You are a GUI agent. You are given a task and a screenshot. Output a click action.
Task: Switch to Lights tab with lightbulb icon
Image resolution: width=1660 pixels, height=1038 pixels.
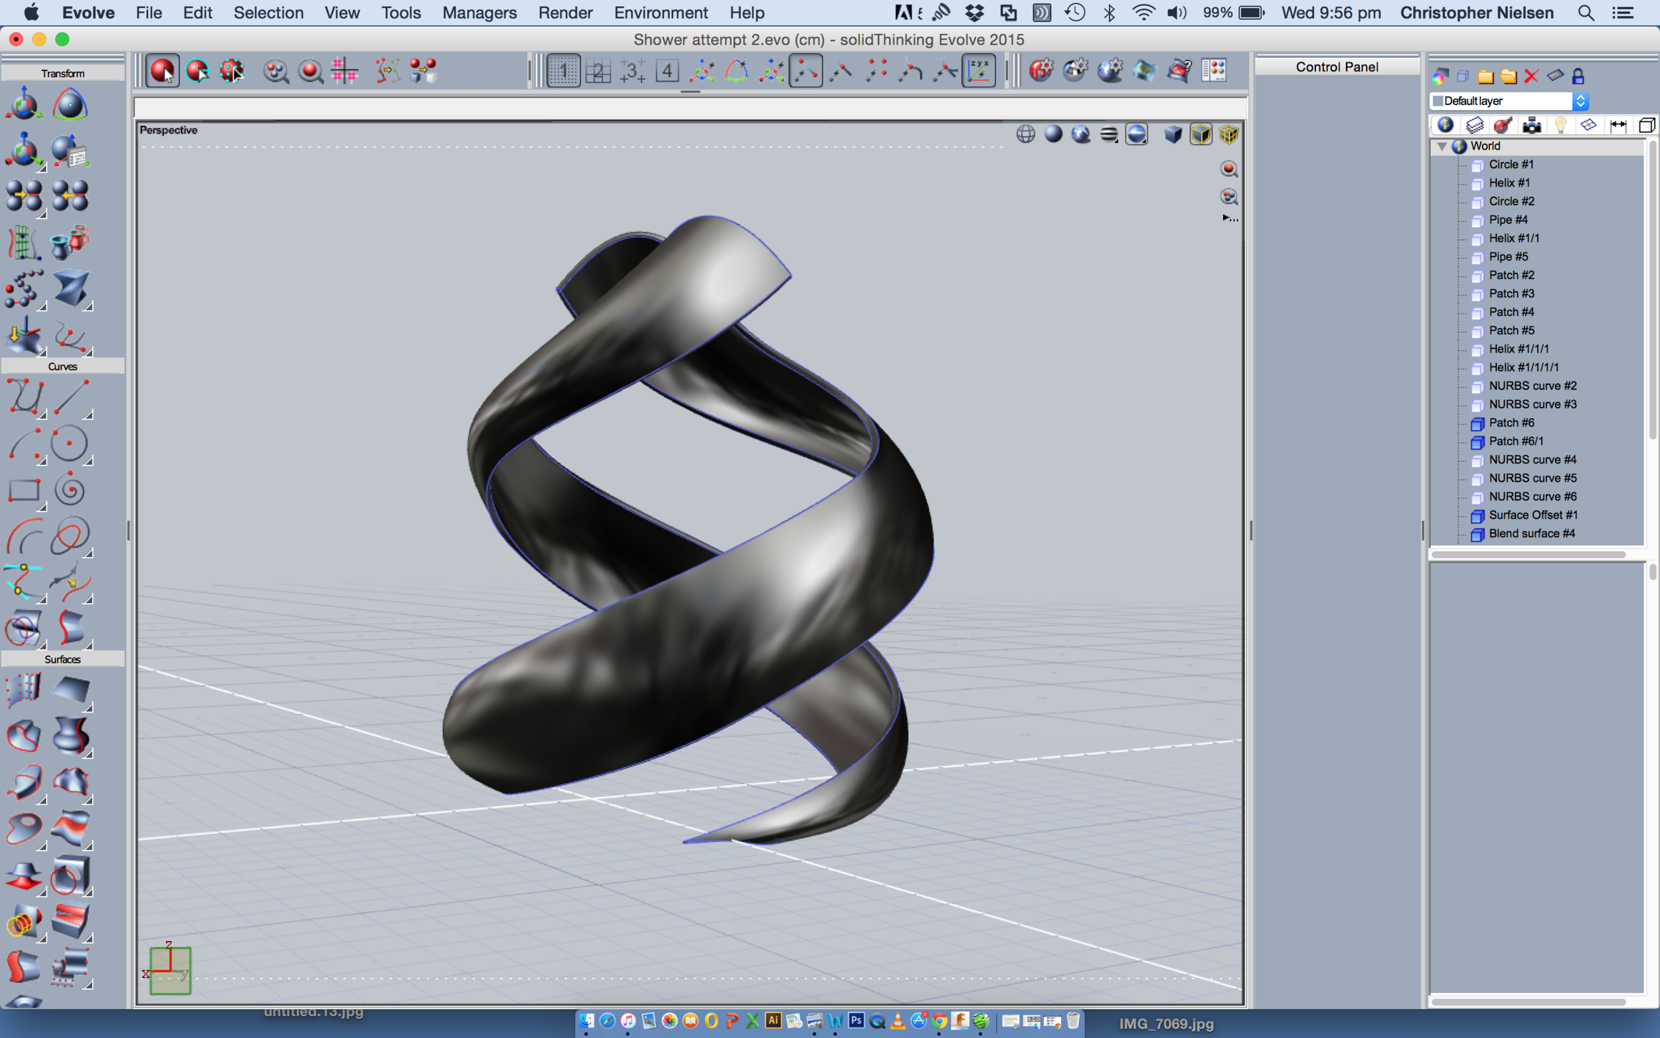tap(1560, 125)
